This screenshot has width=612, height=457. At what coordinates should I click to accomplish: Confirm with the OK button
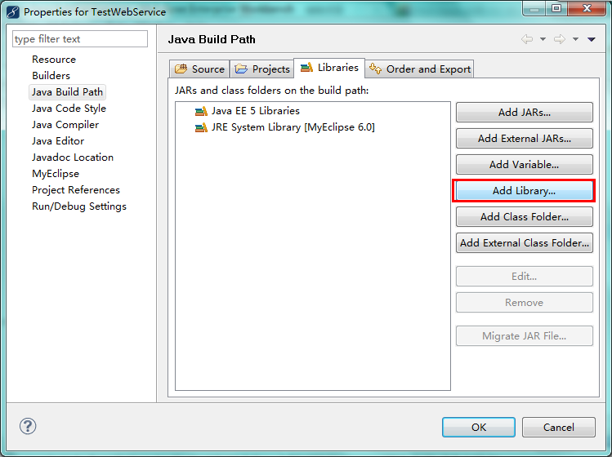(479, 428)
